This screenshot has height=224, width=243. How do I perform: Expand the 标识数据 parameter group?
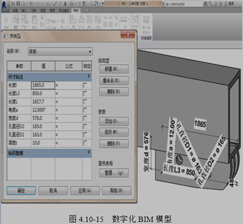89,152
